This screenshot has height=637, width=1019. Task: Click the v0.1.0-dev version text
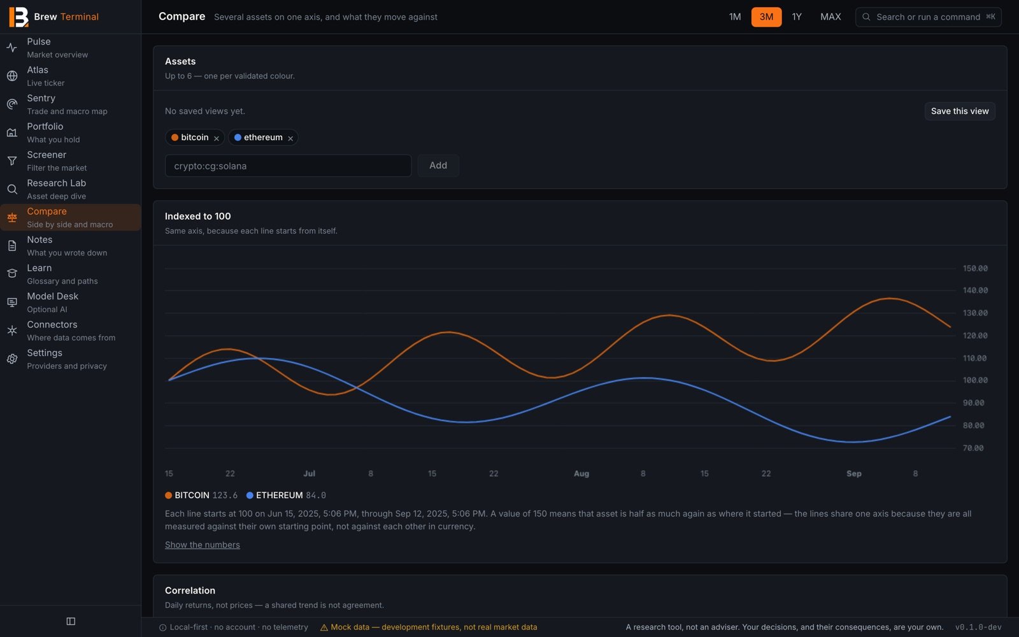tap(978, 627)
